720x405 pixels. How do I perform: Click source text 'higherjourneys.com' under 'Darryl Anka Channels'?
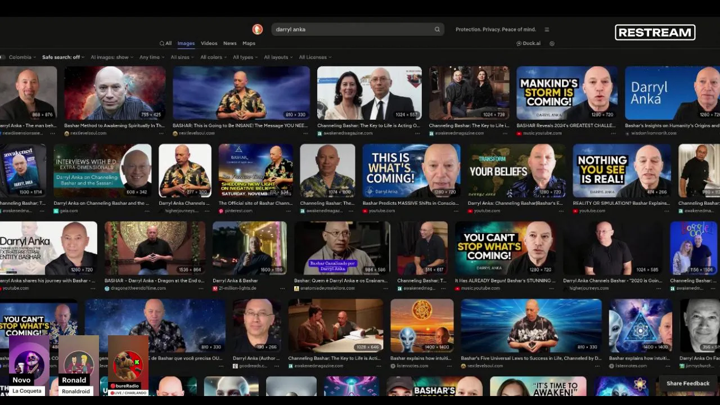coord(182,211)
